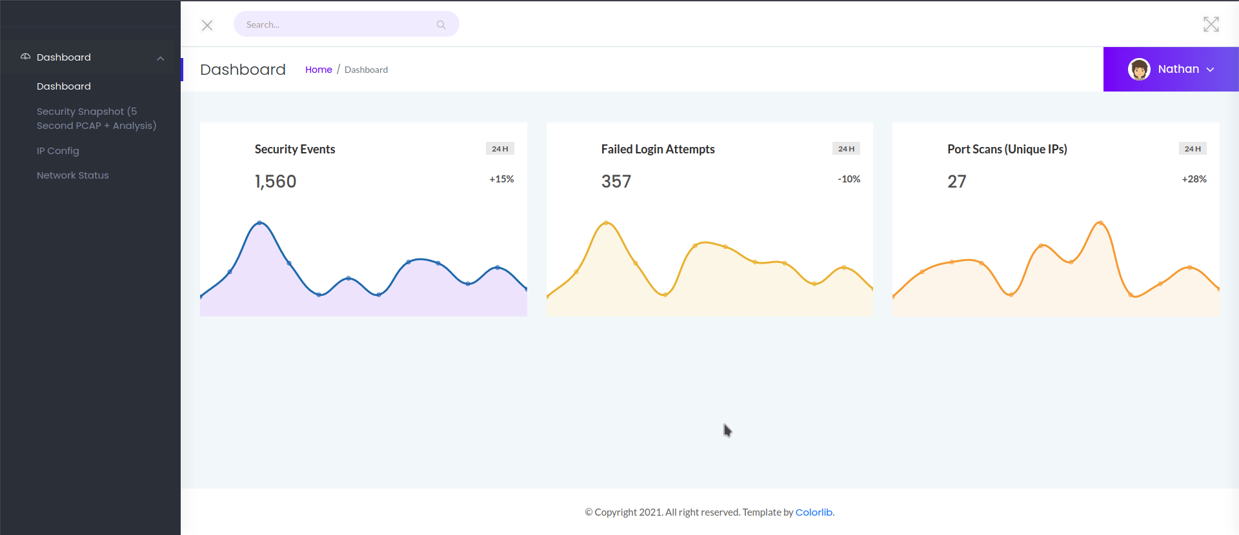Click the X sidebar toggle icon
The image size is (1239, 535).
point(207,25)
